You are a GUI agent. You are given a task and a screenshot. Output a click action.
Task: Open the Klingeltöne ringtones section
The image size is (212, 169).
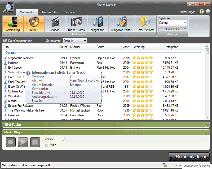tap(98, 24)
